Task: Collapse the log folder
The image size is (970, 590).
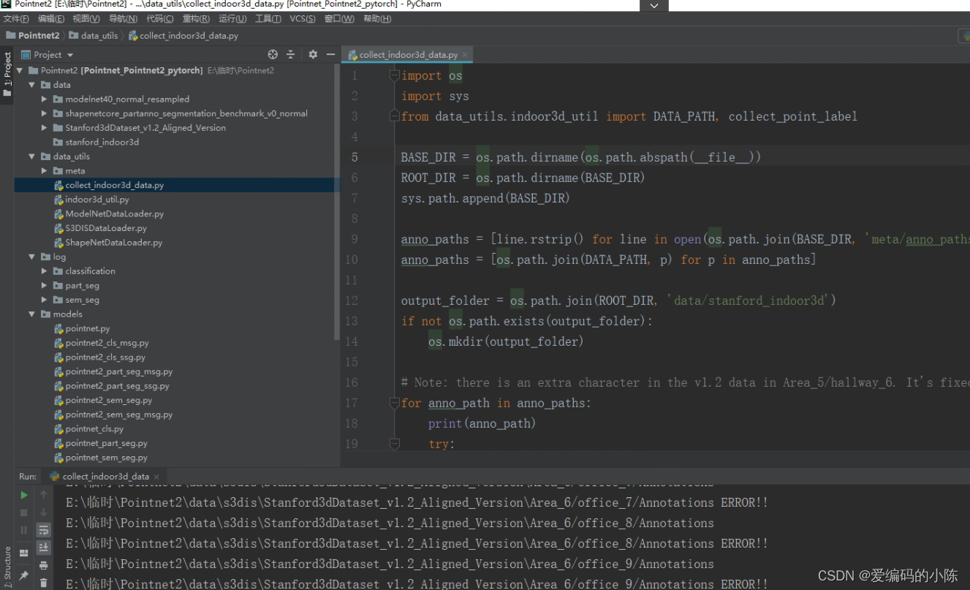Action: pyautogui.click(x=32, y=257)
